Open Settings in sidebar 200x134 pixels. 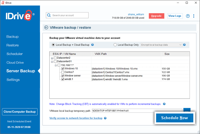click(13, 80)
